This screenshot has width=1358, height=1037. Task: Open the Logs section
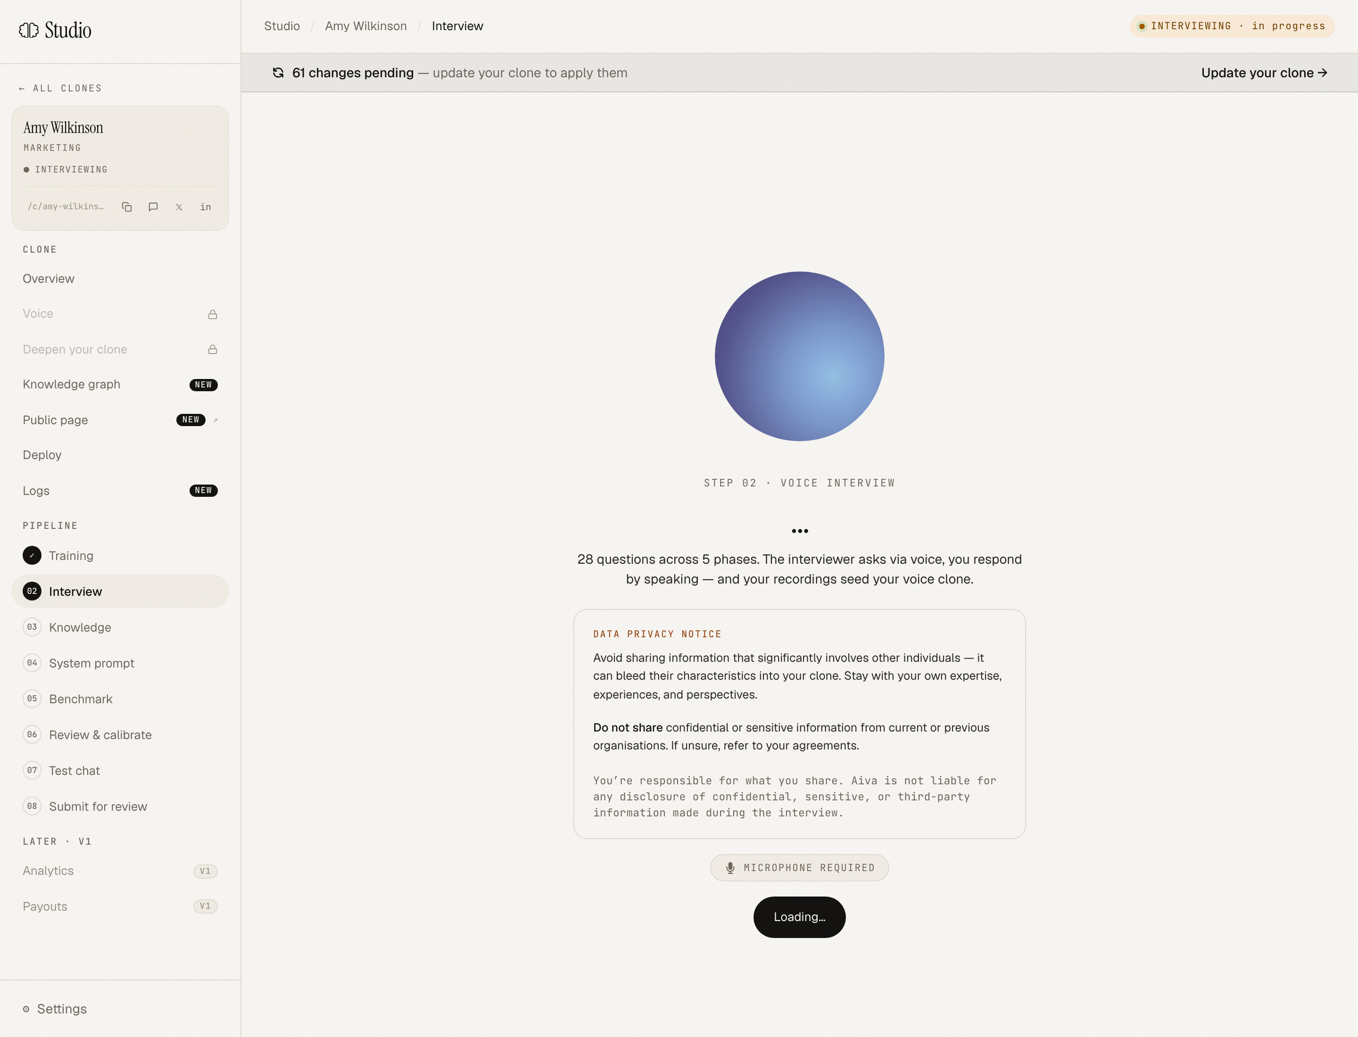click(x=120, y=491)
